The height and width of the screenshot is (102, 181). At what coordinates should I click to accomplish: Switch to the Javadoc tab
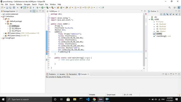pyautogui.click(x=61, y=74)
